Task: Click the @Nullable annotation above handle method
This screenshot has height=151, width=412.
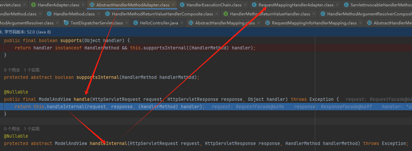Action: 16,92
